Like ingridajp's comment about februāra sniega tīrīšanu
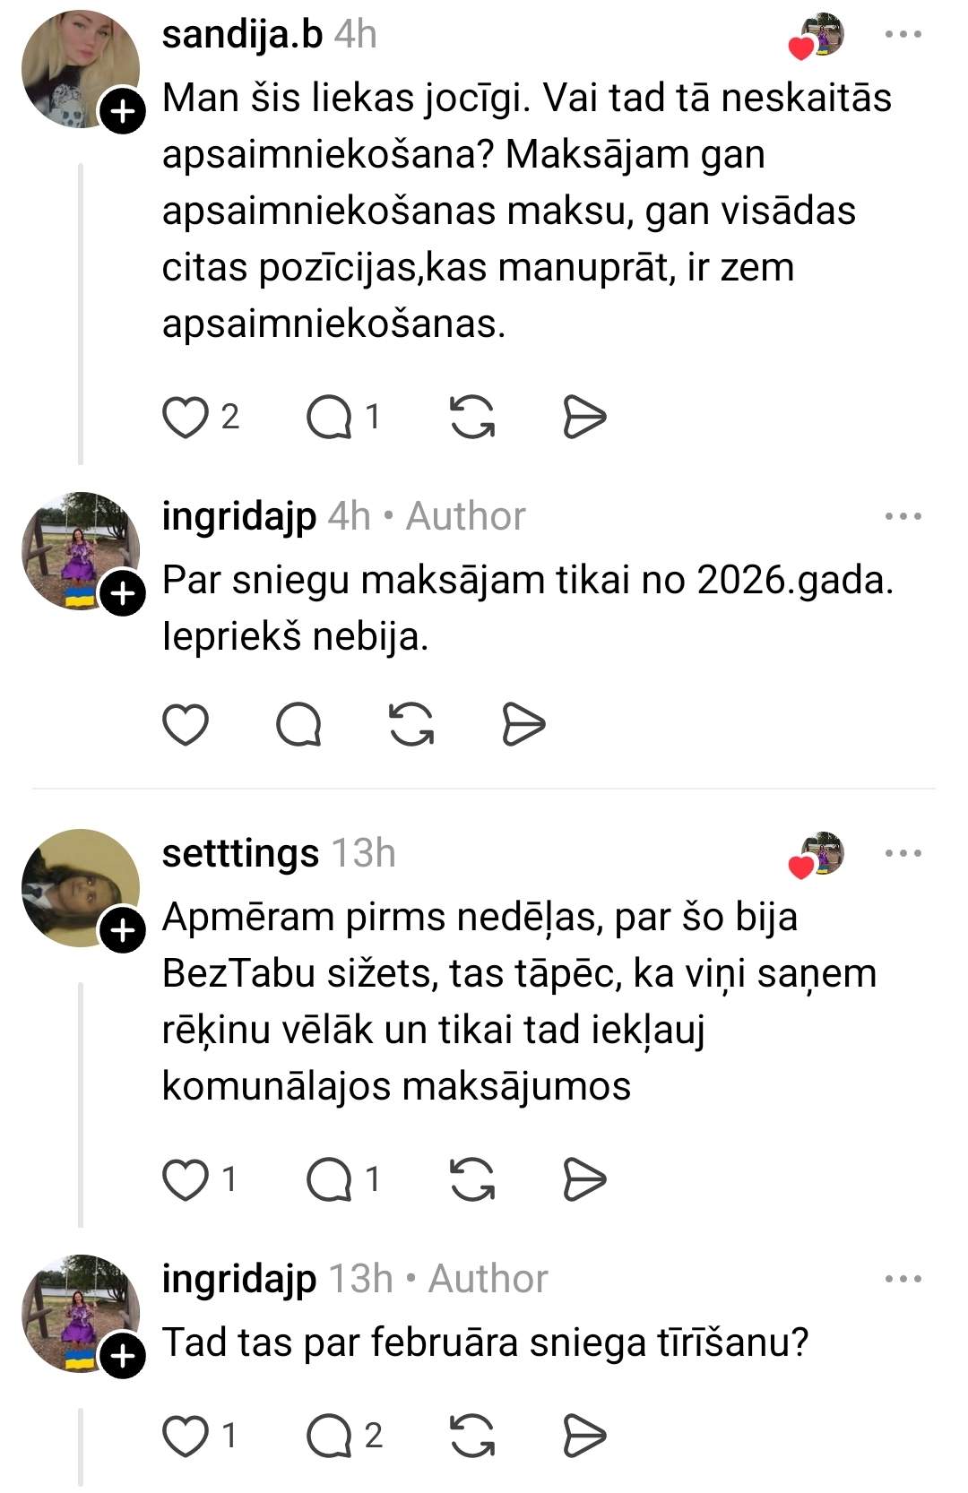This screenshot has height=1493, width=968. coord(186,1437)
